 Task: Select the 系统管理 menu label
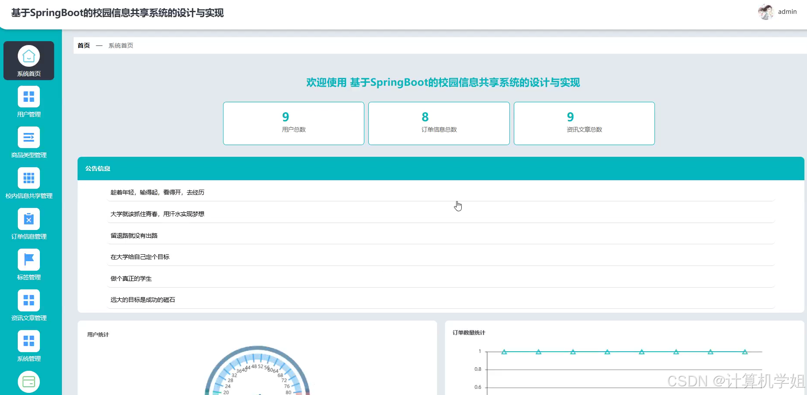(29, 359)
